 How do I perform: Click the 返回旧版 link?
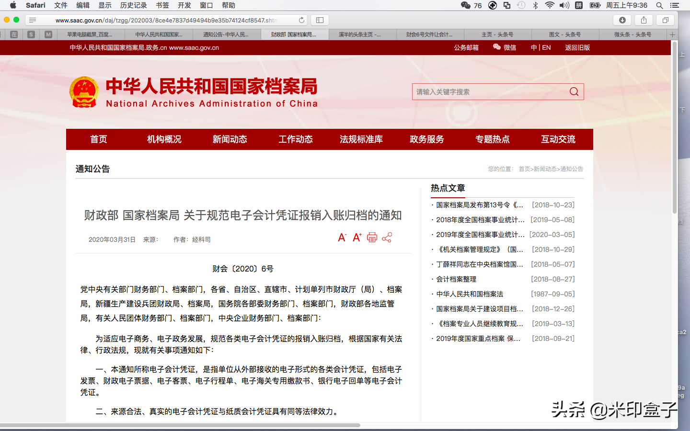(577, 47)
